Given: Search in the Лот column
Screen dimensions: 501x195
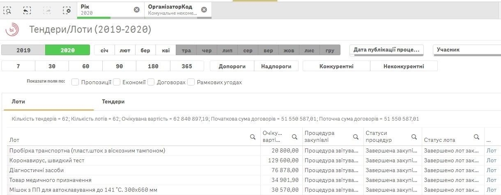Looking at the screenshot, I should pyautogui.click(x=253, y=137).
